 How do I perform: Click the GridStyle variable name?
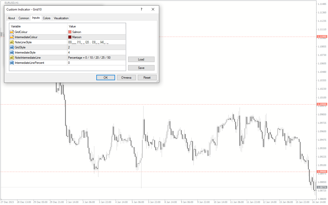(x=20, y=47)
